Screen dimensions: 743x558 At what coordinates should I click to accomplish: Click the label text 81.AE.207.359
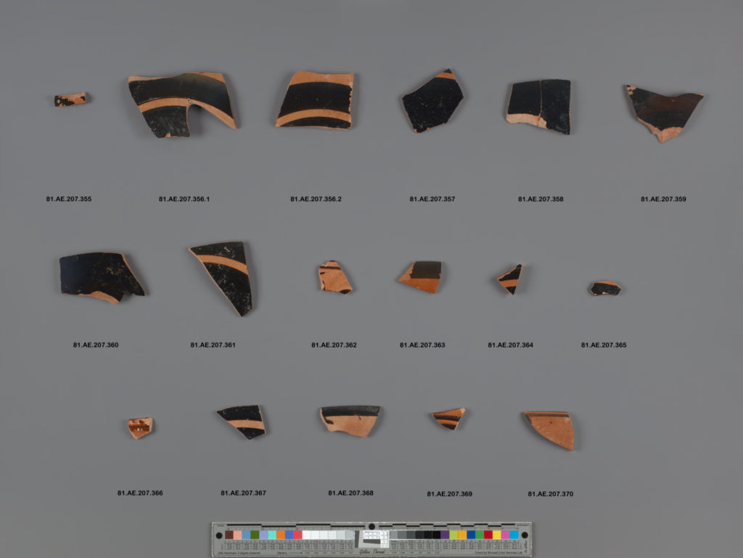pyautogui.click(x=663, y=199)
